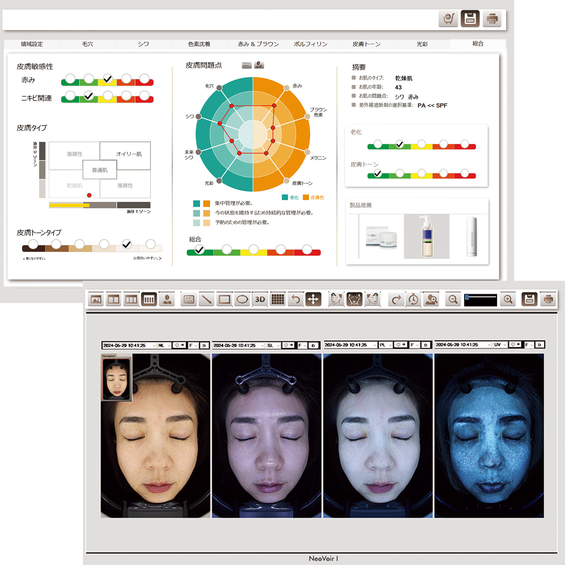The width and height of the screenshot is (565, 565).
Task: Select the last radio on 老化 scale
Action: 465,144
